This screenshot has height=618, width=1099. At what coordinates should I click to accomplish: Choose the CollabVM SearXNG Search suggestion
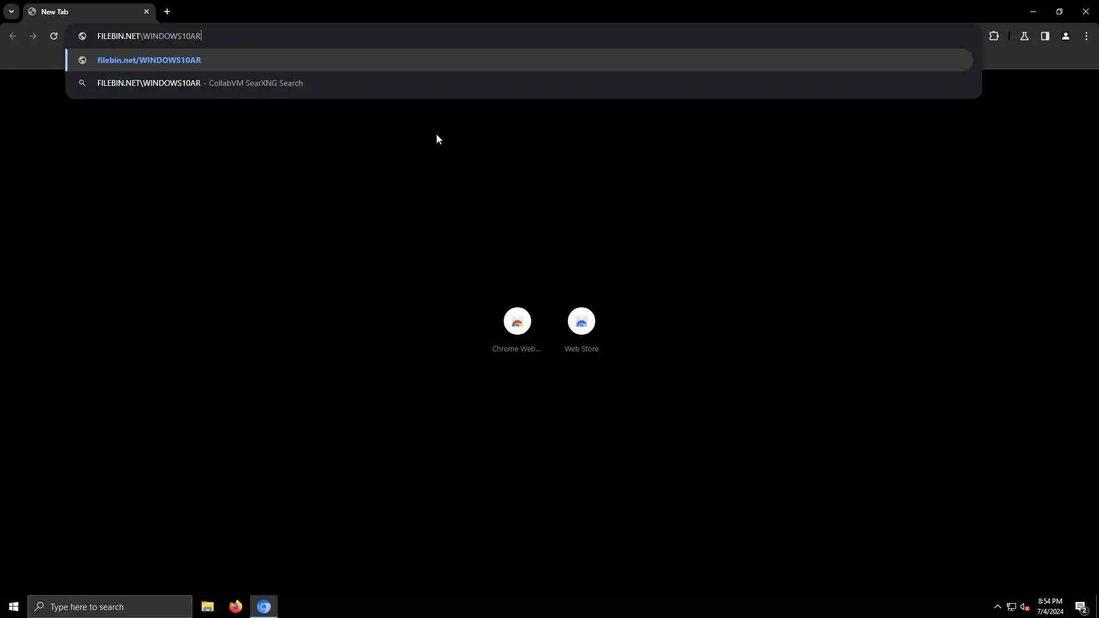pyautogui.click(x=200, y=84)
